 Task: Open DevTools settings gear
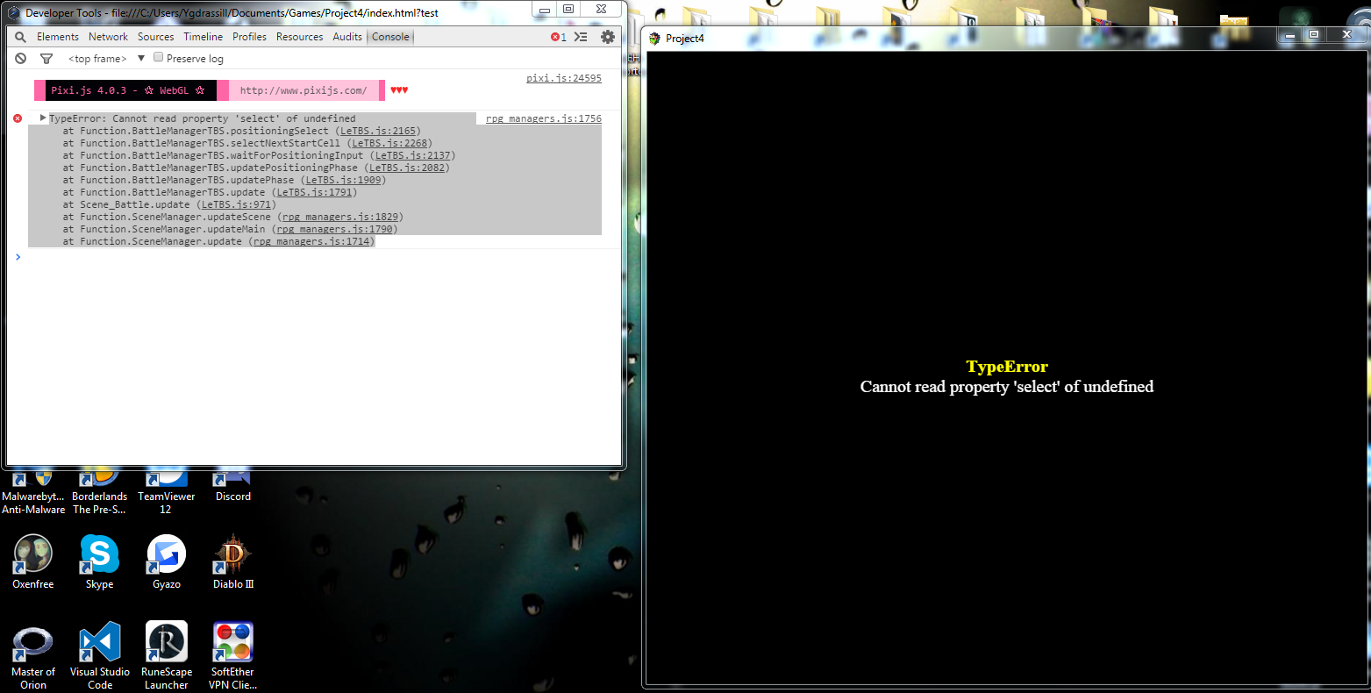point(608,37)
